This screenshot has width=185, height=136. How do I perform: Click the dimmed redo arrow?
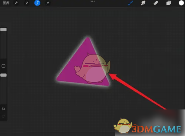tap(3, 116)
